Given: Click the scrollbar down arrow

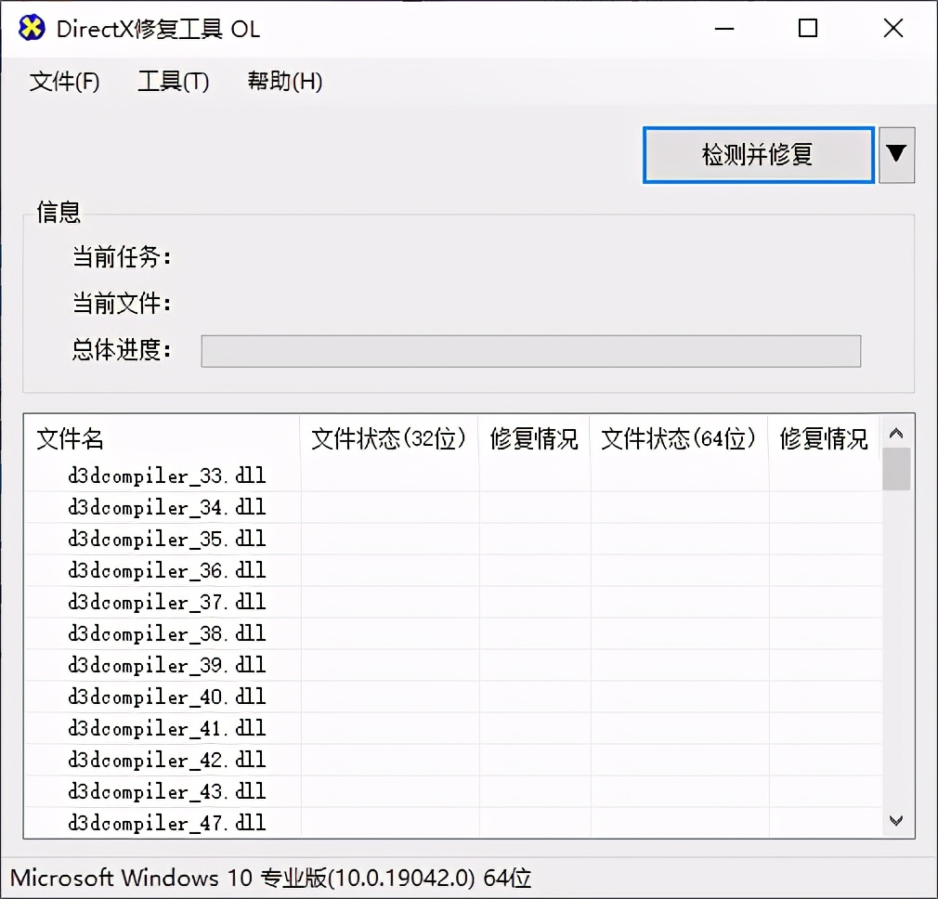Looking at the screenshot, I should click(x=896, y=821).
